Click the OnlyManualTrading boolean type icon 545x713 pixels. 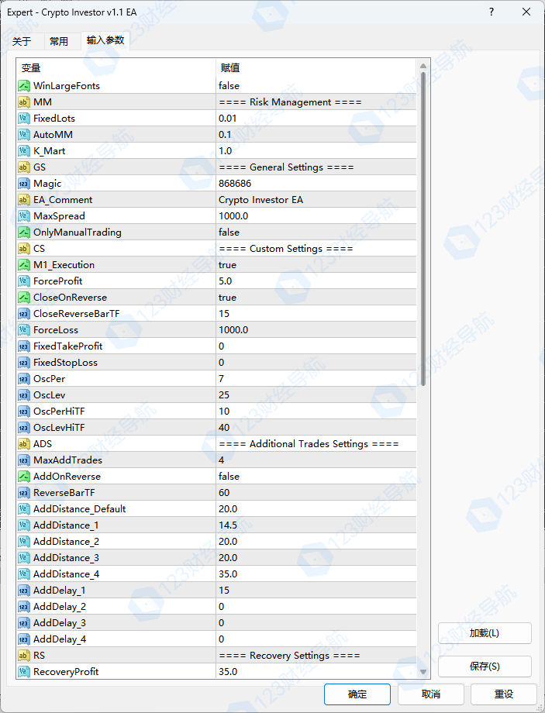(x=24, y=232)
